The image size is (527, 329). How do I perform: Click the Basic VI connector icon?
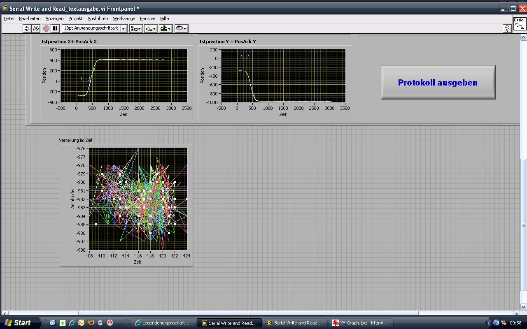click(520, 23)
